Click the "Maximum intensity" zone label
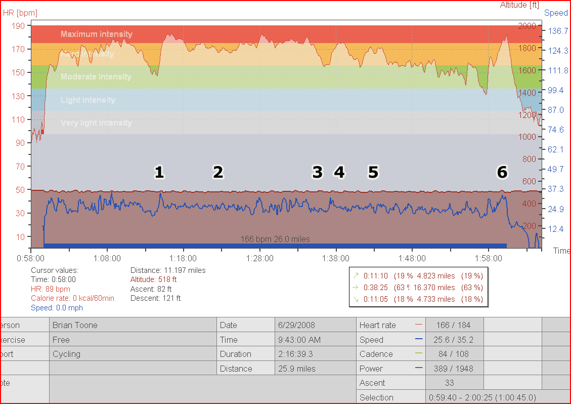This screenshot has width=571, height=404. pyautogui.click(x=97, y=34)
